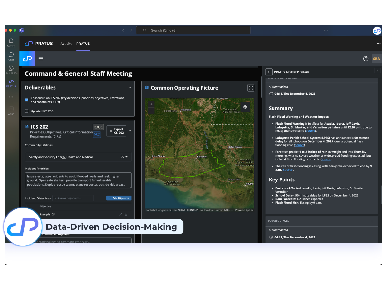Collapse the Deliverables section
387x290 pixels.
click(130, 87)
